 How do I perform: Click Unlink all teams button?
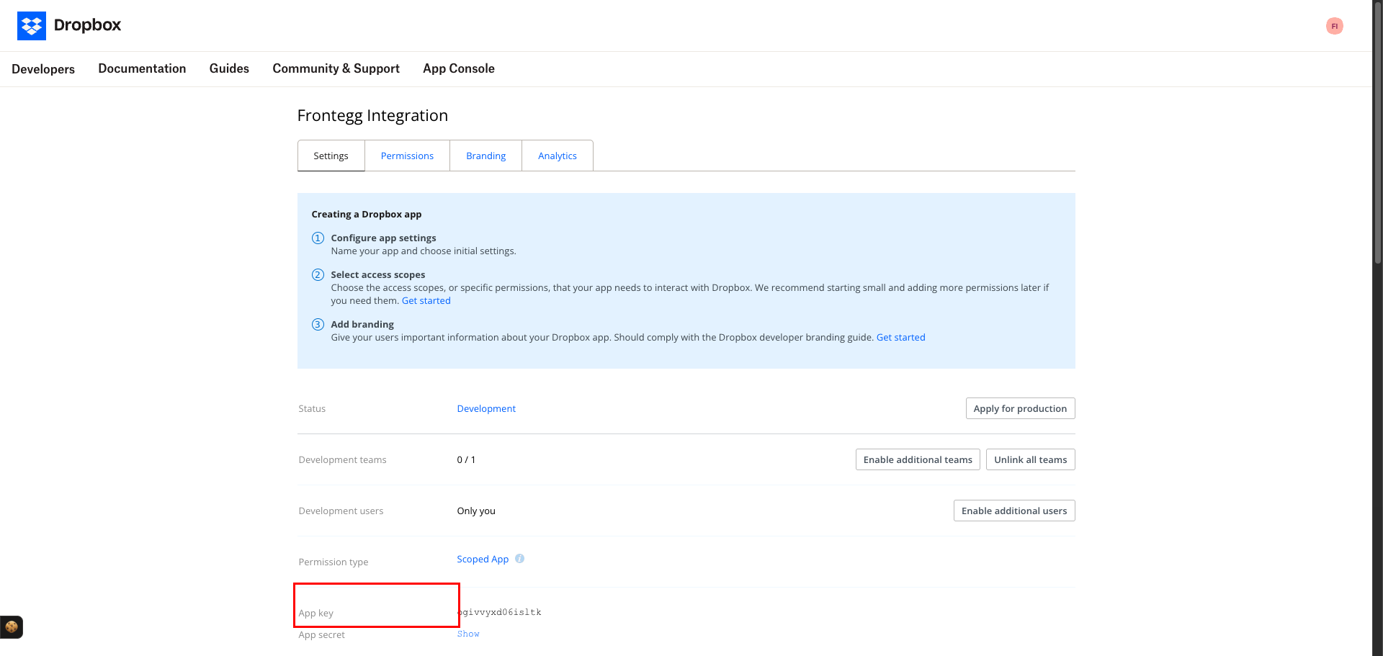1031,459
